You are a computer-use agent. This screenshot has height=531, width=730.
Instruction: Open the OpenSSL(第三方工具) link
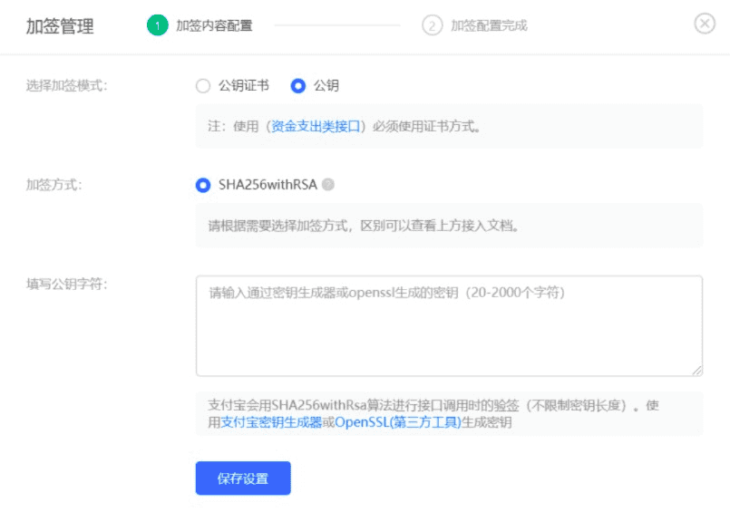[397, 422]
